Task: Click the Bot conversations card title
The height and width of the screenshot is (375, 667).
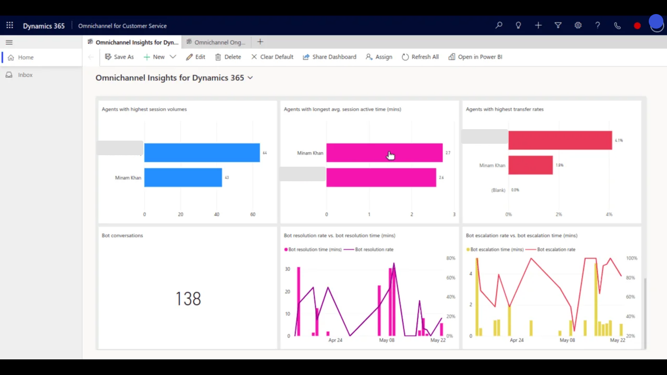Action: point(122,235)
